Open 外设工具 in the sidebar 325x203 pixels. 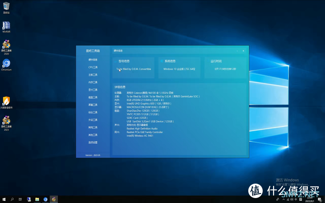coord(93,120)
